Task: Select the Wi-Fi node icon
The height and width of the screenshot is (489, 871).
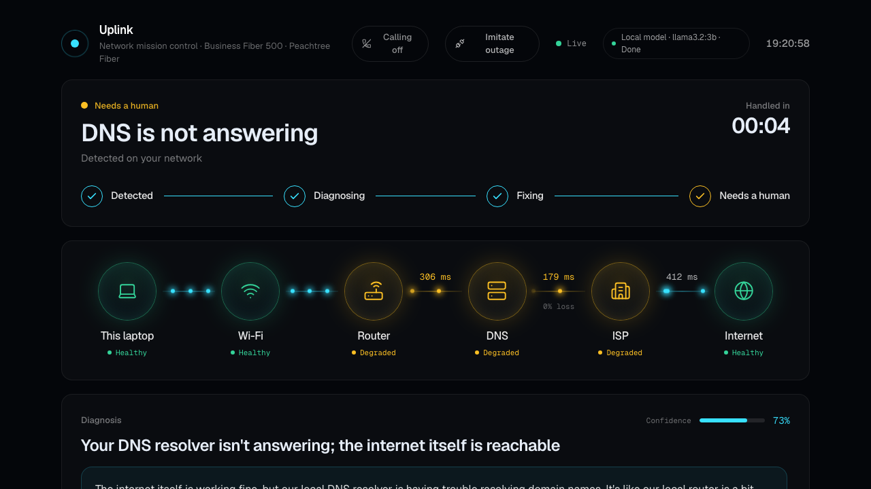Action: point(250,291)
